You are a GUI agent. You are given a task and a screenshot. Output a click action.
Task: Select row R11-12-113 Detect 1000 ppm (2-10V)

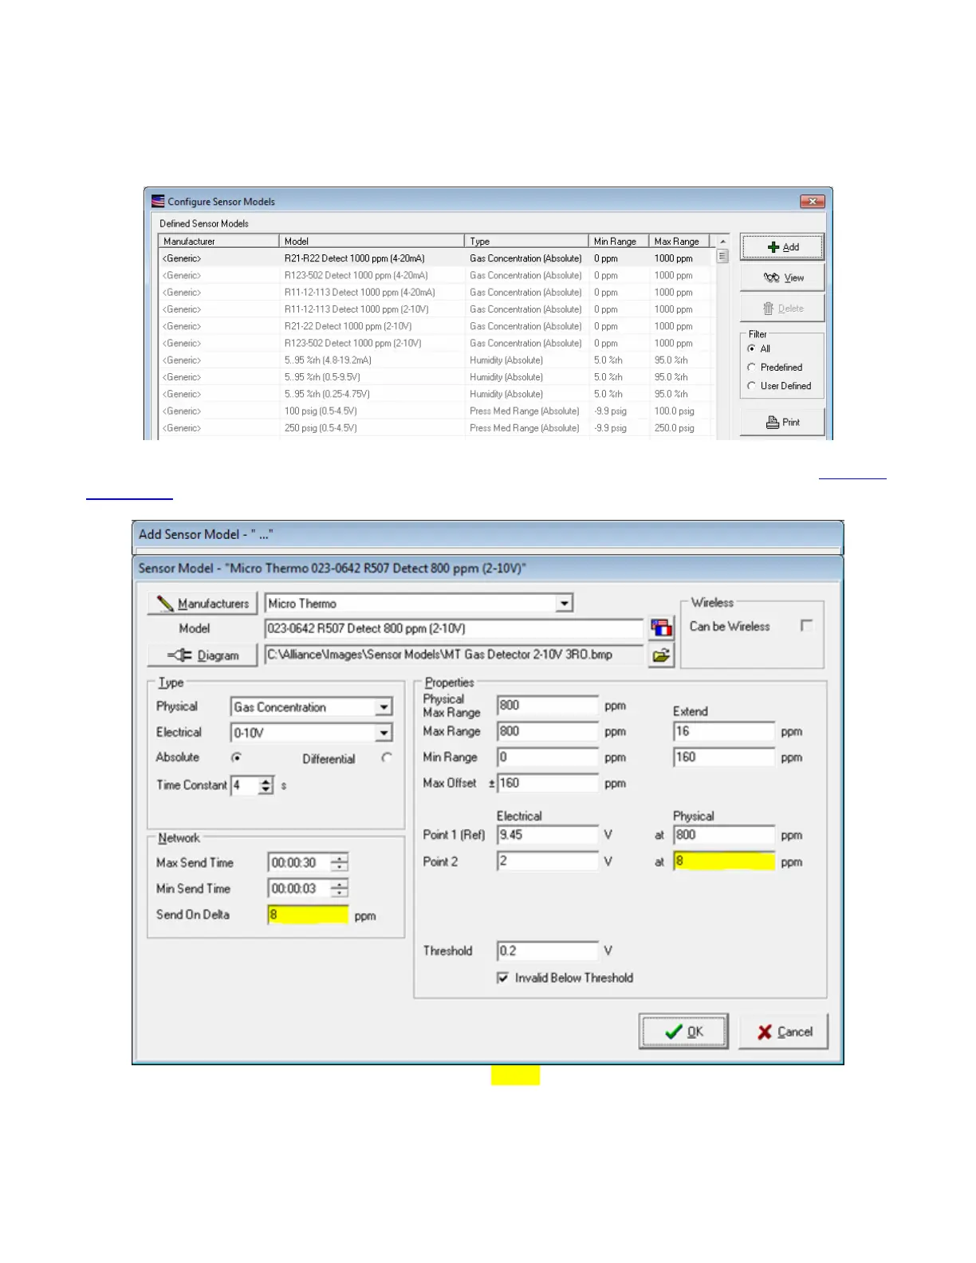pos(435,309)
